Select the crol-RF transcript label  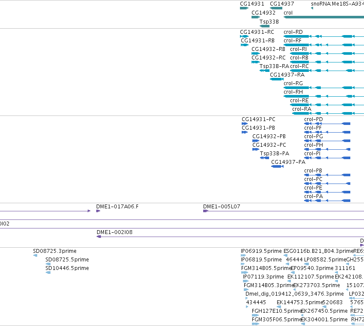coord(293,41)
